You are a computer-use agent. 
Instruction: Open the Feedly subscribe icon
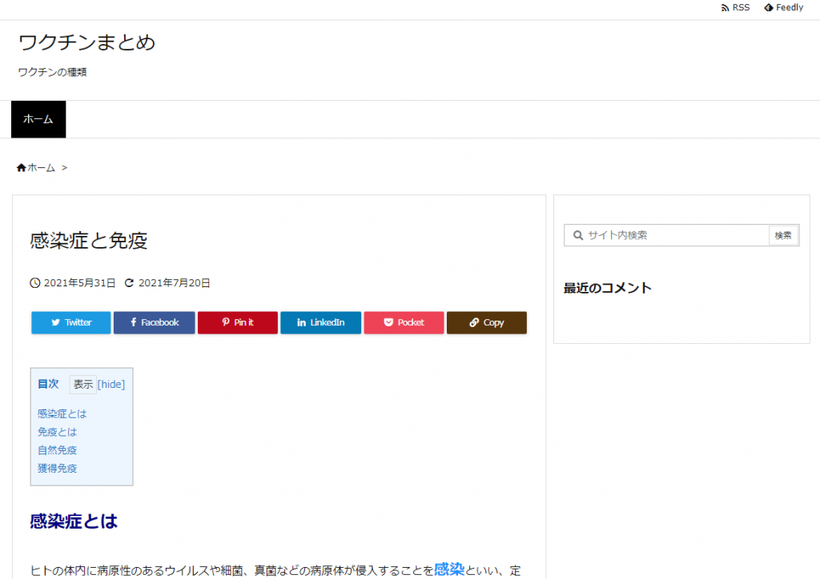pos(769,8)
